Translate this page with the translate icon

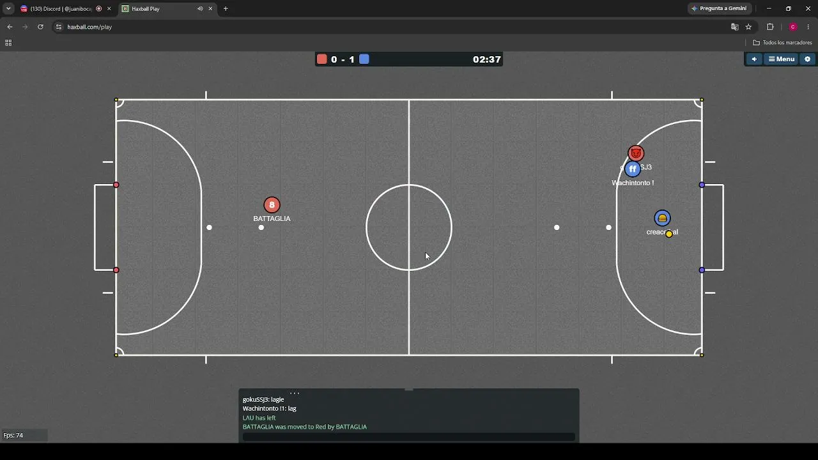coord(735,27)
